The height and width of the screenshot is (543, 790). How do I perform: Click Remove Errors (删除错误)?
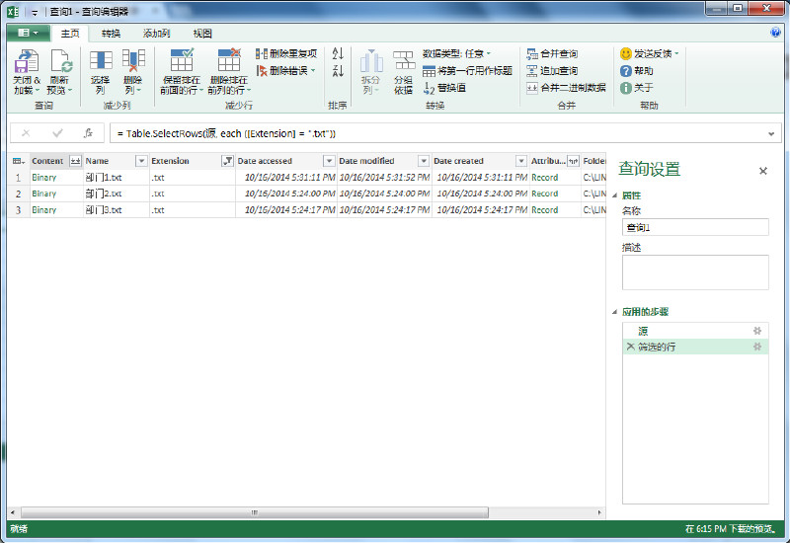pos(285,70)
